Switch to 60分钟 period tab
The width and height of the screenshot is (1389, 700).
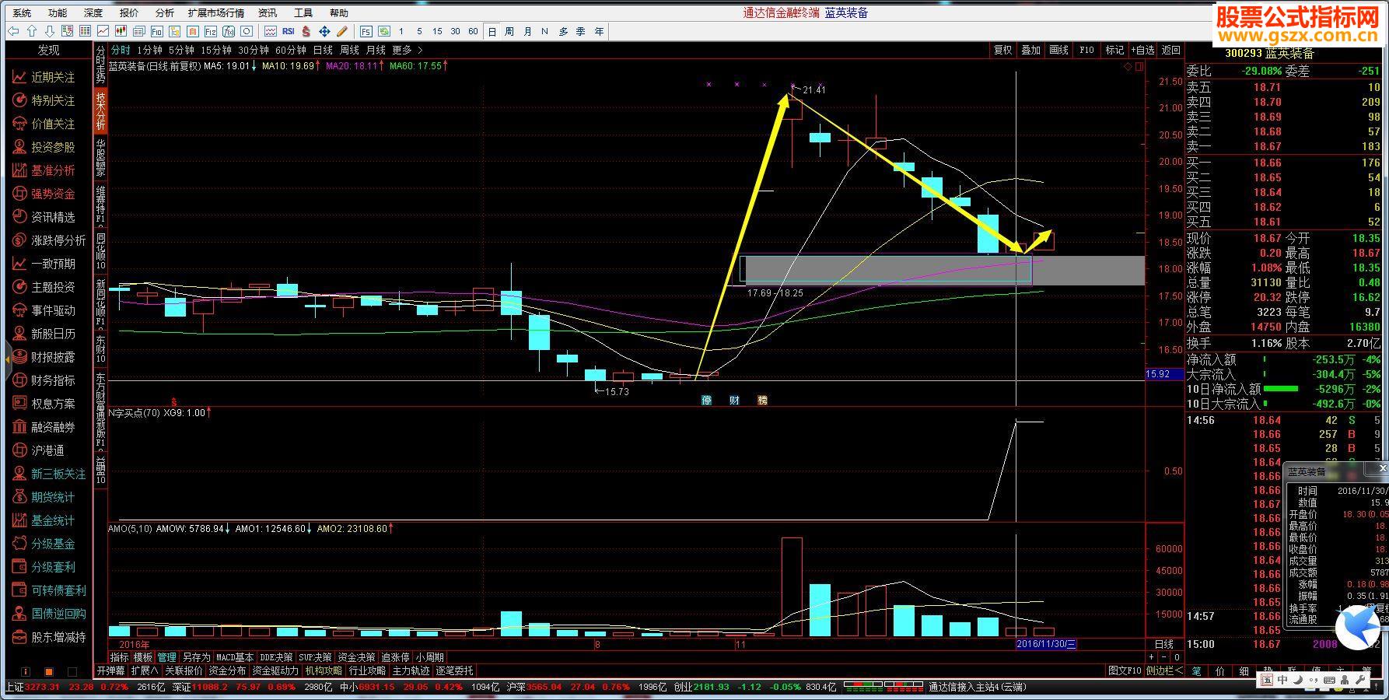coord(291,50)
